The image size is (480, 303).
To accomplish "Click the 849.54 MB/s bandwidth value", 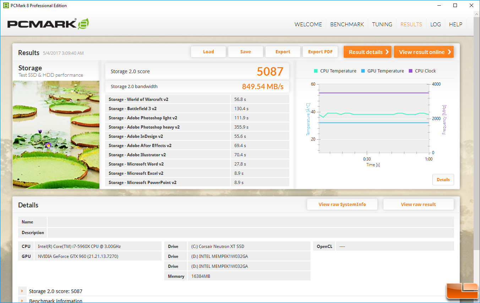I will pos(263,87).
